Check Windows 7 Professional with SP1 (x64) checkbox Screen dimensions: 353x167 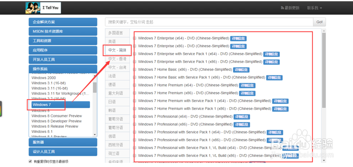[134, 132]
